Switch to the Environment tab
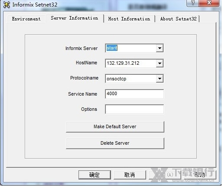Screen dimensions: 222x186 [x=26, y=19]
